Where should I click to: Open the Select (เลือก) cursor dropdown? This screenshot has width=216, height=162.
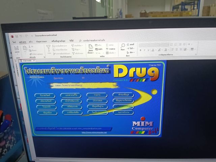pos(131,53)
